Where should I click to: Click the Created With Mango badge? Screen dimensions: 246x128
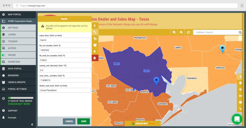pyautogui.click(x=143, y=123)
